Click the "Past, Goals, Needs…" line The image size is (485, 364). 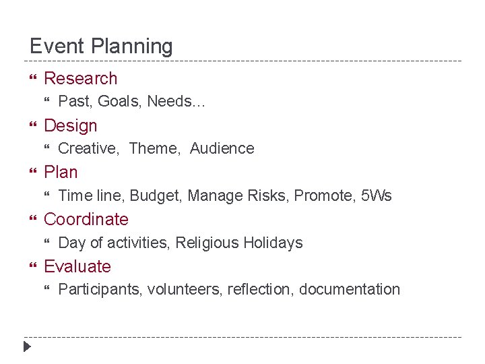coord(132,102)
